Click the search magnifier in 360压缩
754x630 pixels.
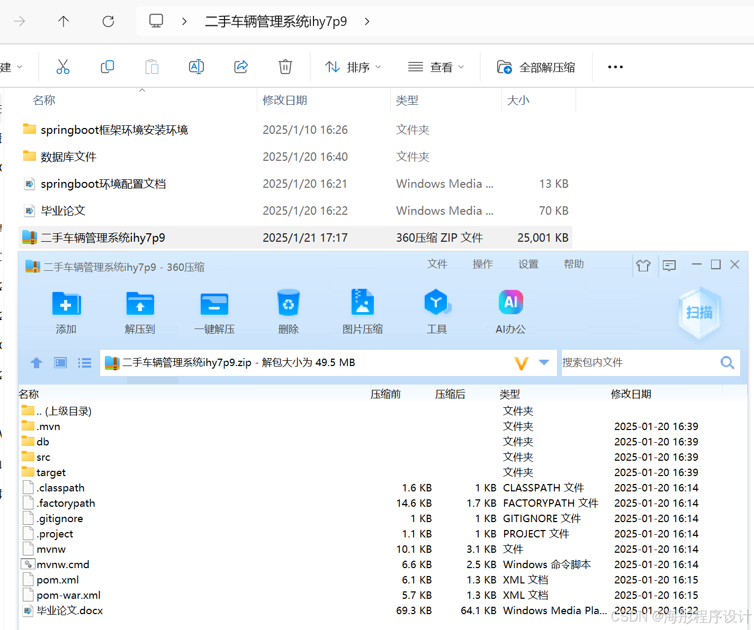[728, 362]
